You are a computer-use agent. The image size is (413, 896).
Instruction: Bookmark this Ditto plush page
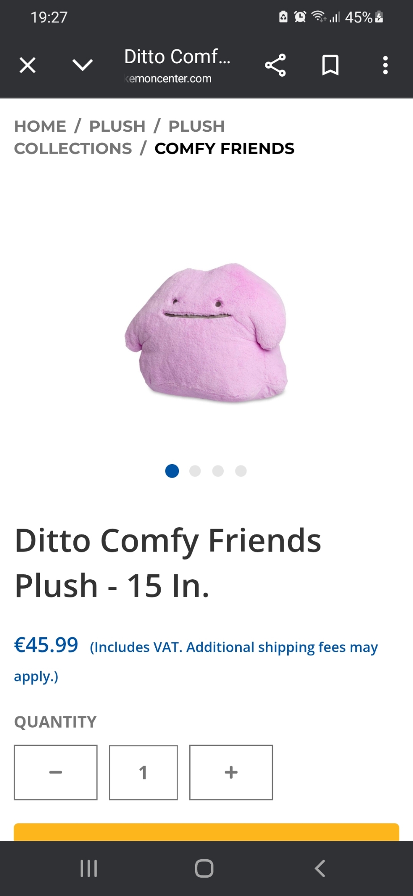[330, 65]
